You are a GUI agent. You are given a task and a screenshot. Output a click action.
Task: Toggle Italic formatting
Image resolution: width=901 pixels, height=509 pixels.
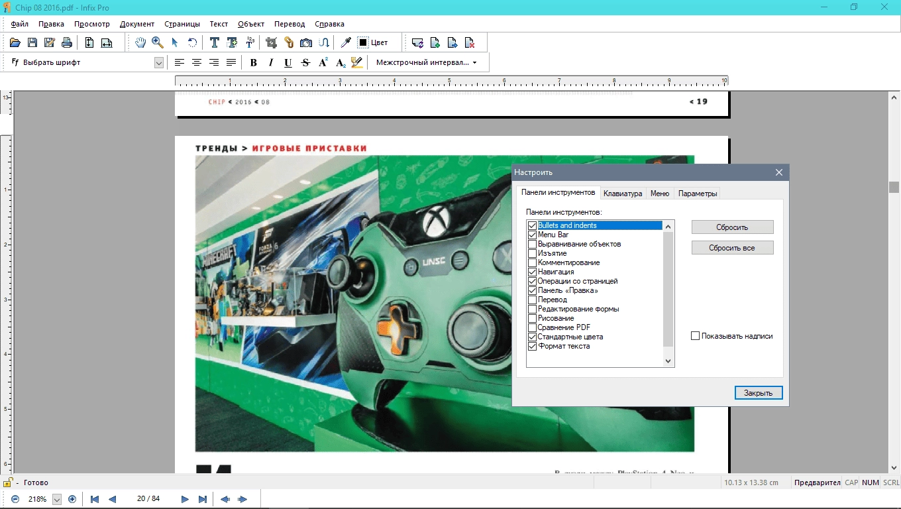coord(271,62)
